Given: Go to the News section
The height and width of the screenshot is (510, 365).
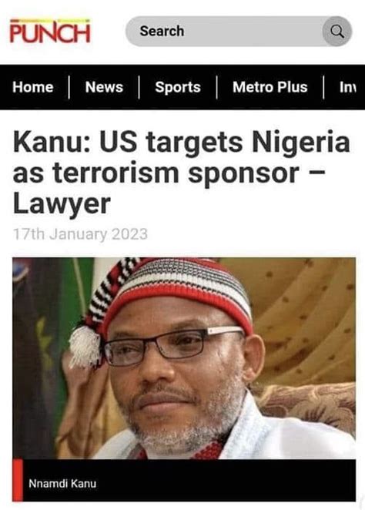Looking at the screenshot, I should 104,87.
